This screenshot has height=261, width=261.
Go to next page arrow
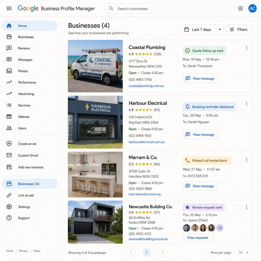[162, 253]
